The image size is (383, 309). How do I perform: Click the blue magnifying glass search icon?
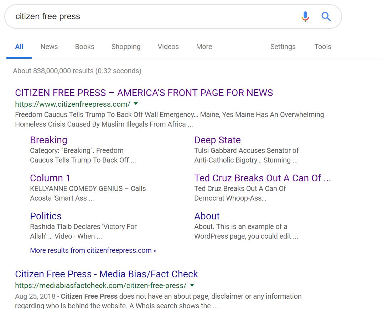point(326,17)
